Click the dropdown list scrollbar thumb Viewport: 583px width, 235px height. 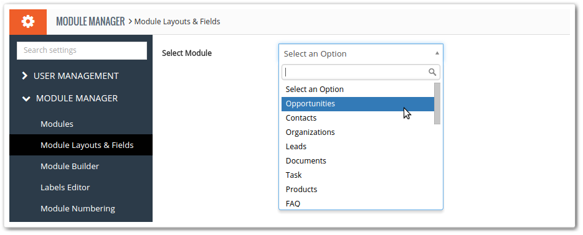[437, 104]
